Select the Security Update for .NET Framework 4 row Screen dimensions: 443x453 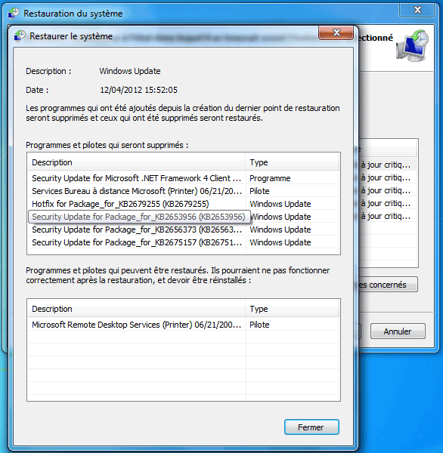pyautogui.click(x=184, y=178)
